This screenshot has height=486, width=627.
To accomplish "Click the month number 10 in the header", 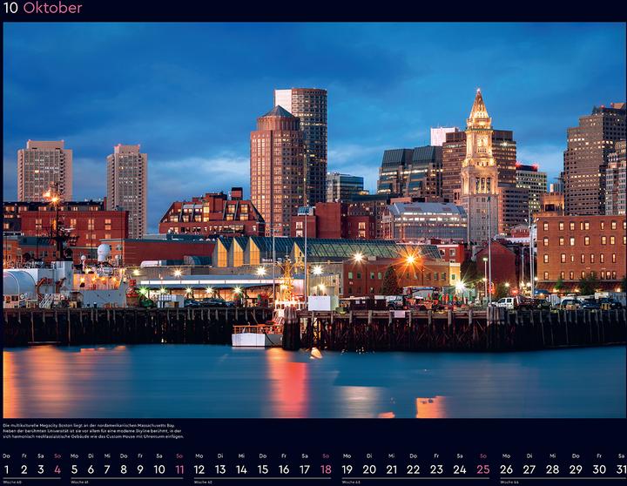I will (x=10, y=9).
